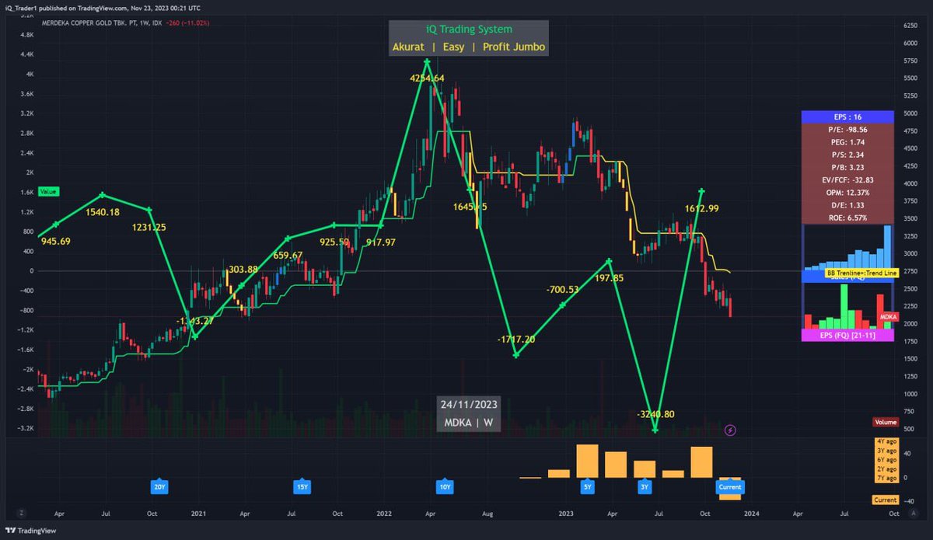Click the green Value label on the price scale
Viewport: 933px width, 540px height.
pos(47,191)
